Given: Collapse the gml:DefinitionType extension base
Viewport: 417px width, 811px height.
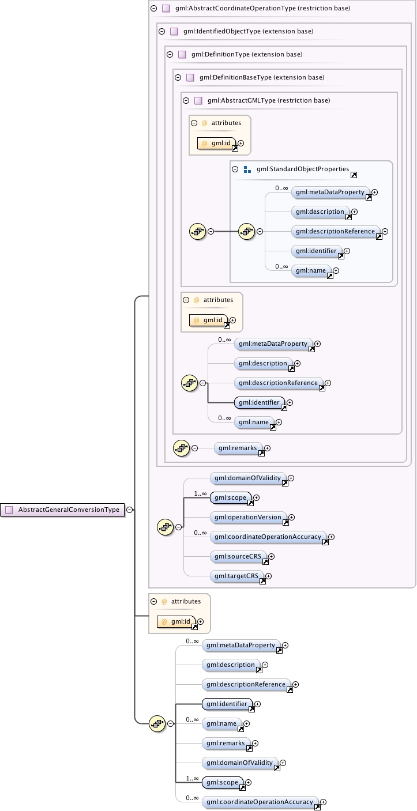Looking at the screenshot, I should [x=170, y=54].
